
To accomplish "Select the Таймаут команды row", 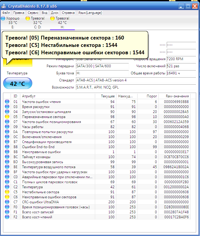I will coord(97,157).
